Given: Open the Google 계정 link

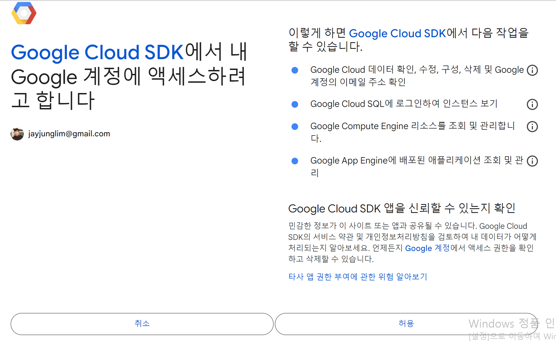Looking at the screenshot, I should pyautogui.click(x=427, y=248).
